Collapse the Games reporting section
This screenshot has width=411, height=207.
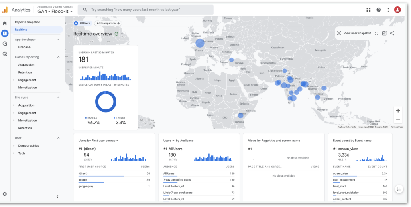pos(58,57)
